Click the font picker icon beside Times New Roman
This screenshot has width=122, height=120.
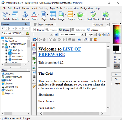tap(56, 34)
